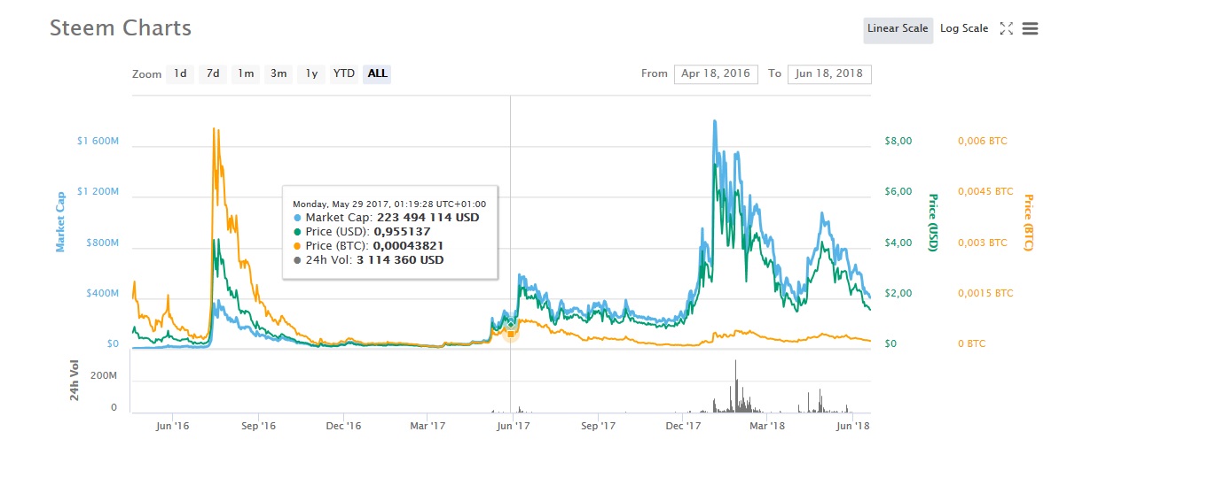Click the $400M market cap axis value
Image resolution: width=1216 pixels, height=478 pixels.
click(x=101, y=293)
